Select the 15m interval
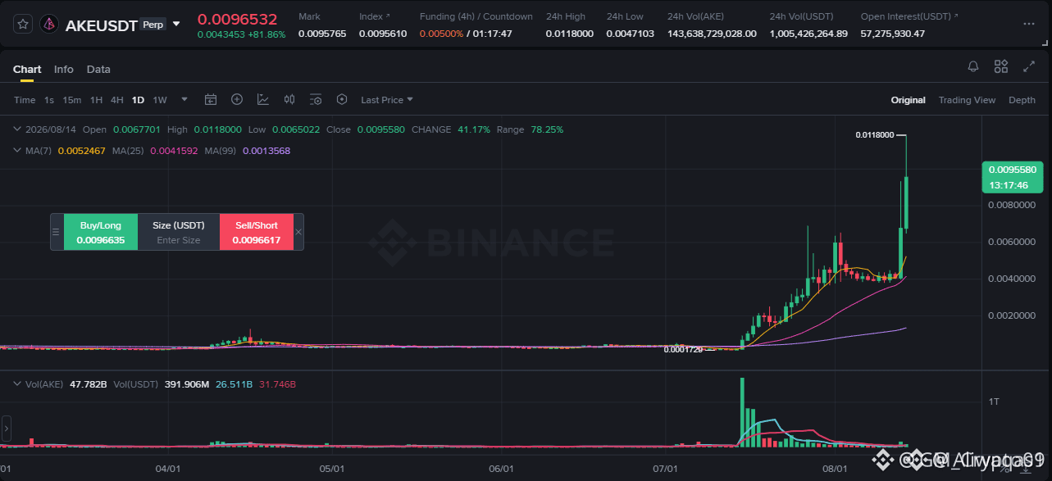Viewport: 1052px width, 481px height. click(x=72, y=100)
